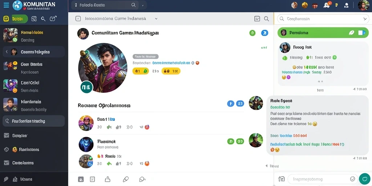Open the Boa11 post avatar
The width and height of the screenshot is (372, 186).
tap(86, 123)
